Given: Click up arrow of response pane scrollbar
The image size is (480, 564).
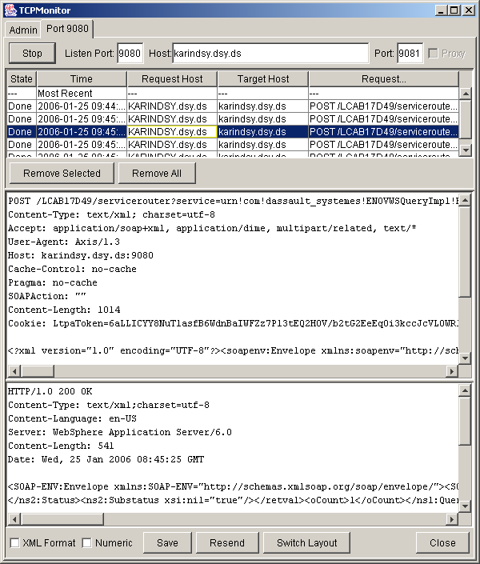Looking at the screenshot, I should (x=465, y=390).
